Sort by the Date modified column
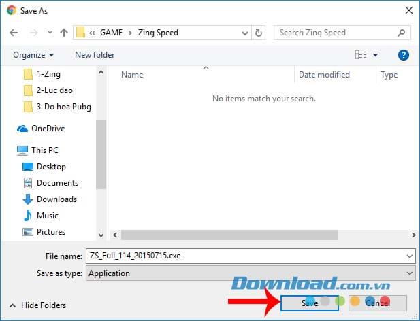This screenshot has height=321, width=420. (324, 75)
